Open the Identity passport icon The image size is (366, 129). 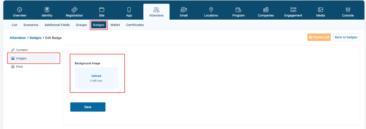pyautogui.click(x=47, y=10)
